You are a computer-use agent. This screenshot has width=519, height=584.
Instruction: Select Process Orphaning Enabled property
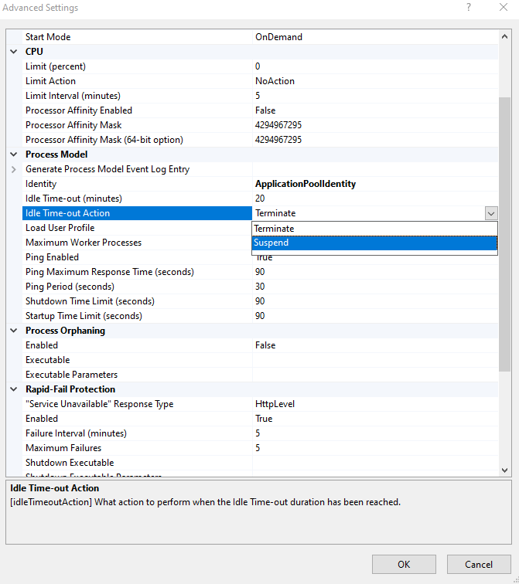[x=42, y=345]
